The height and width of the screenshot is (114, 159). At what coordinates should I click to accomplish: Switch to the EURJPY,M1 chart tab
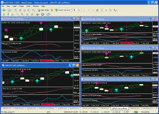[74, 108]
